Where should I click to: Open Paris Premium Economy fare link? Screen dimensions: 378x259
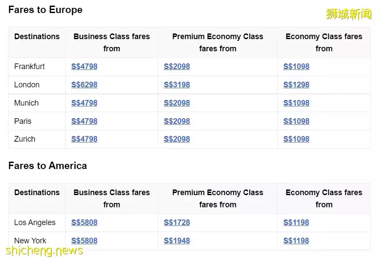(177, 121)
